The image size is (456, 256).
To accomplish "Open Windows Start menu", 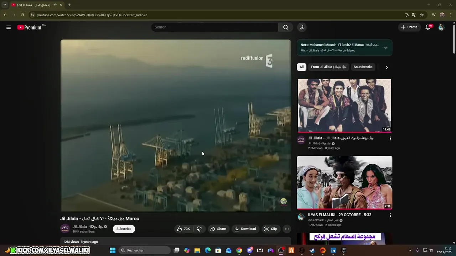I will pyautogui.click(x=113, y=250).
